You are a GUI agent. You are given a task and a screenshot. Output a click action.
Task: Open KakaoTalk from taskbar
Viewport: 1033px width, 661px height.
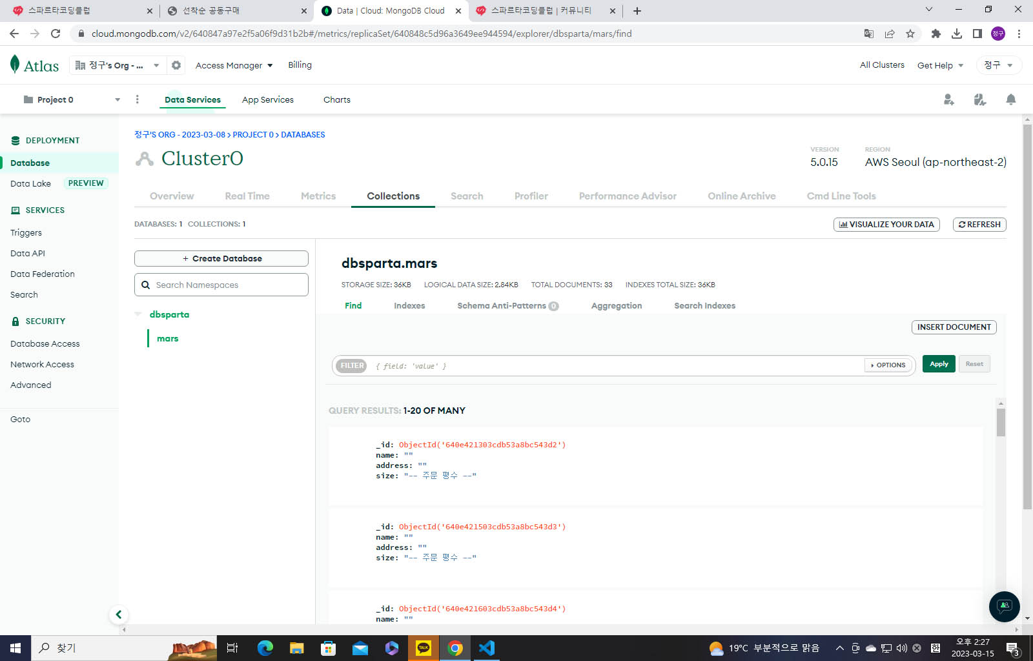click(x=424, y=648)
